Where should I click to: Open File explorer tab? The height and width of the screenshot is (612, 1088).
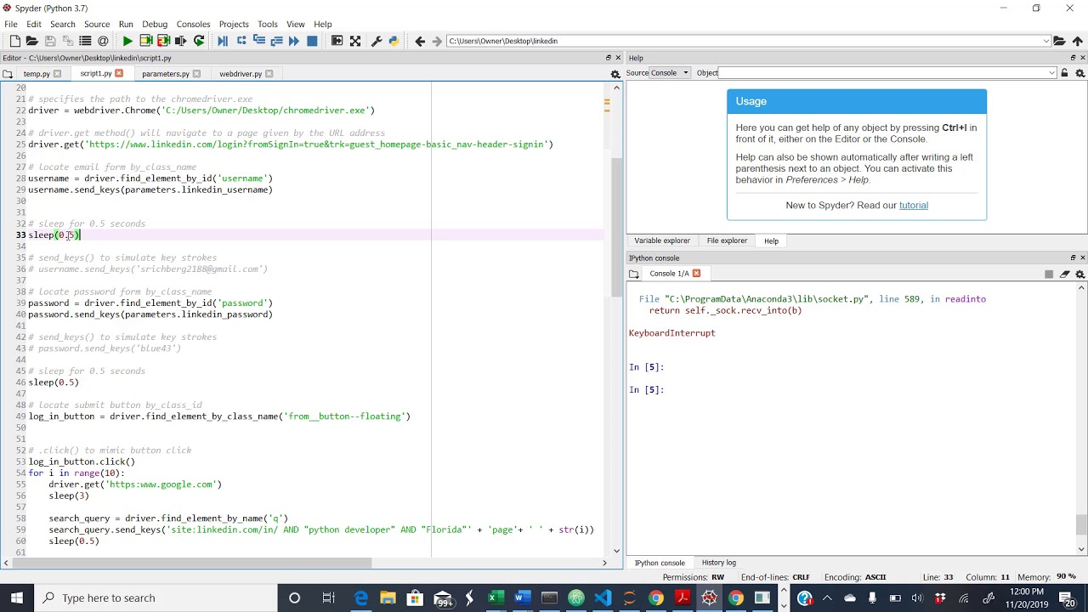point(727,241)
